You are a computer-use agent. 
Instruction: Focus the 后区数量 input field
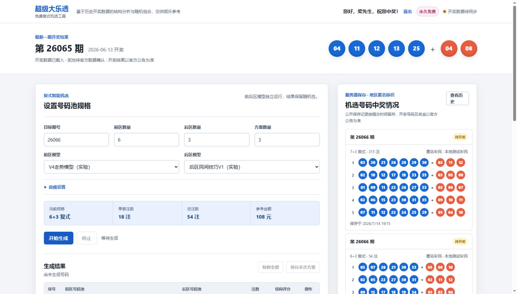pos(217,140)
